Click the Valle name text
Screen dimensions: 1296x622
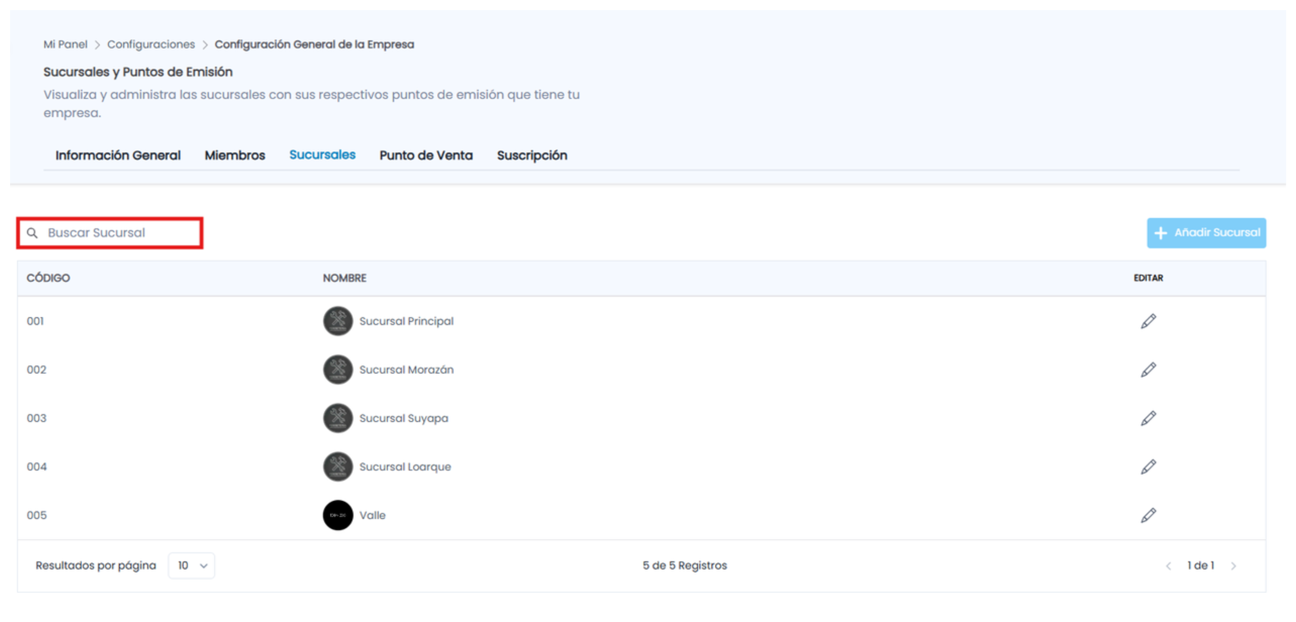tap(372, 515)
